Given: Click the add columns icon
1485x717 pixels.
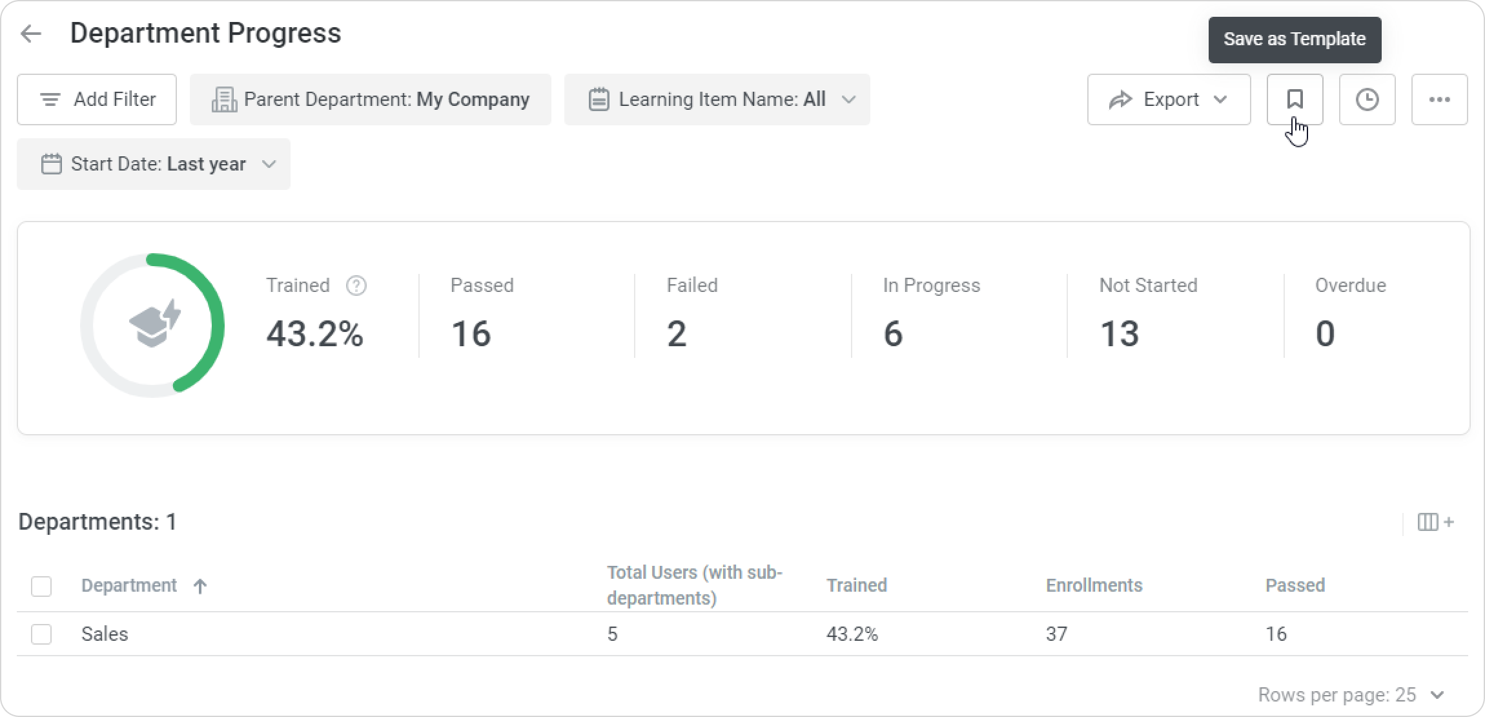Looking at the screenshot, I should coord(1435,522).
